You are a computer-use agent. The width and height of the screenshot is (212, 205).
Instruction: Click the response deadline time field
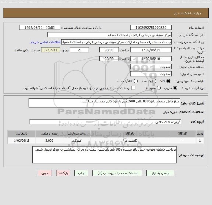coord(109,50)
